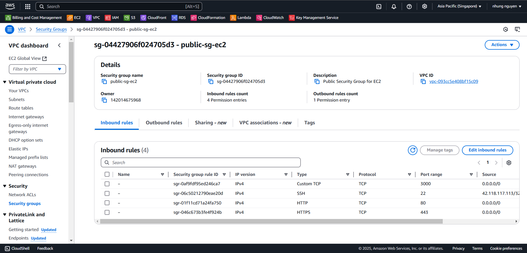527x253 pixels.
Task: Collapse the Virtual private cloud section
Action: tap(5, 82)
